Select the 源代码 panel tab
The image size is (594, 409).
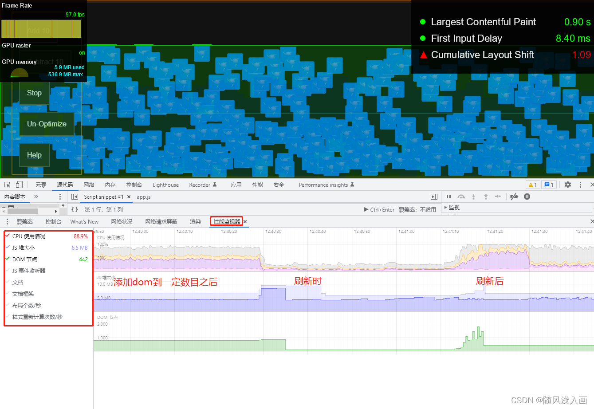click(65, 185)
